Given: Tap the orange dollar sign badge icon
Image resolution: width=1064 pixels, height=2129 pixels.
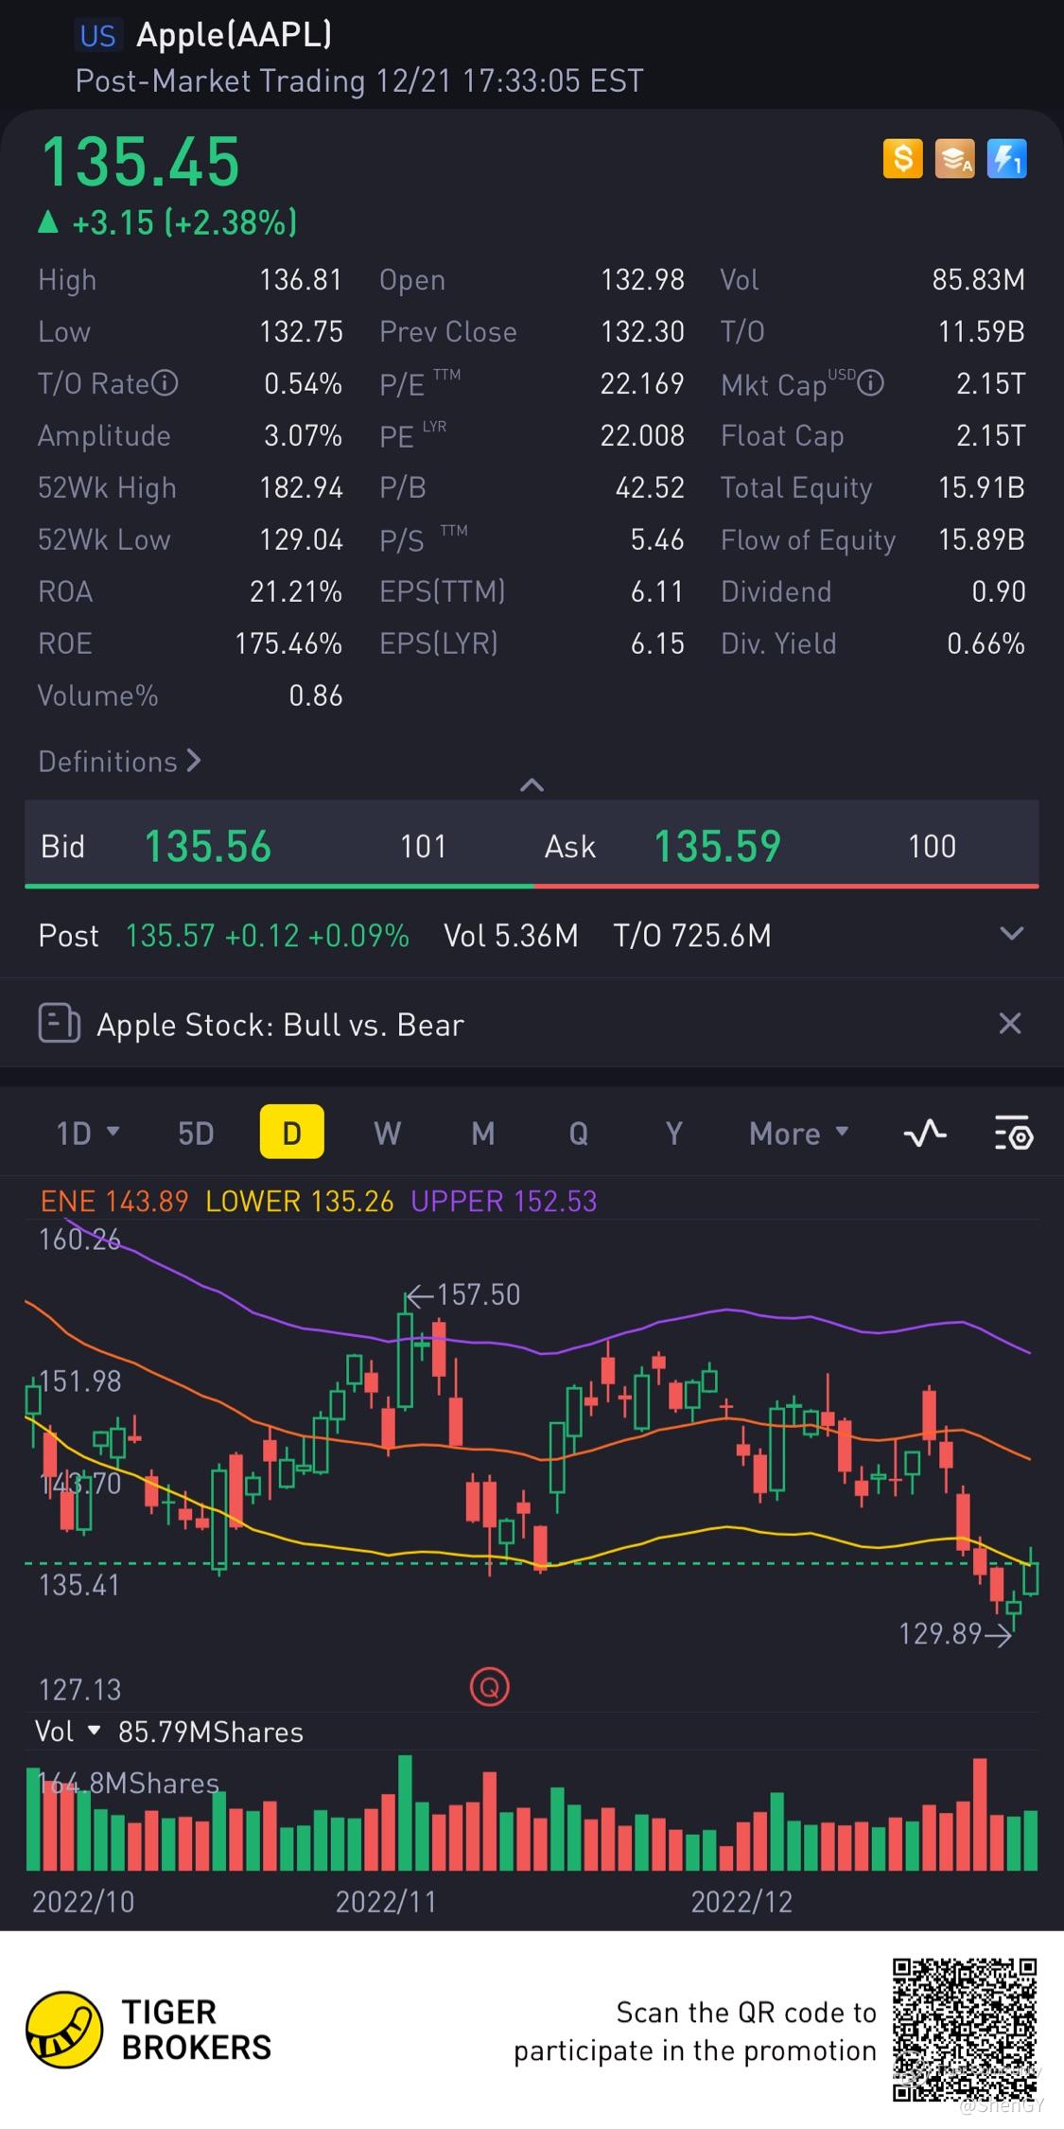Looking at the screenshot, I should pos(902,158).
